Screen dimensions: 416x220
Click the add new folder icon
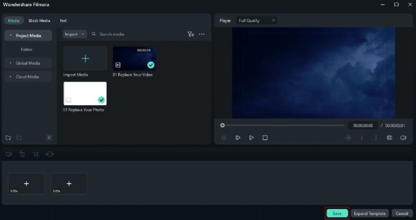[x=8, y=138]
